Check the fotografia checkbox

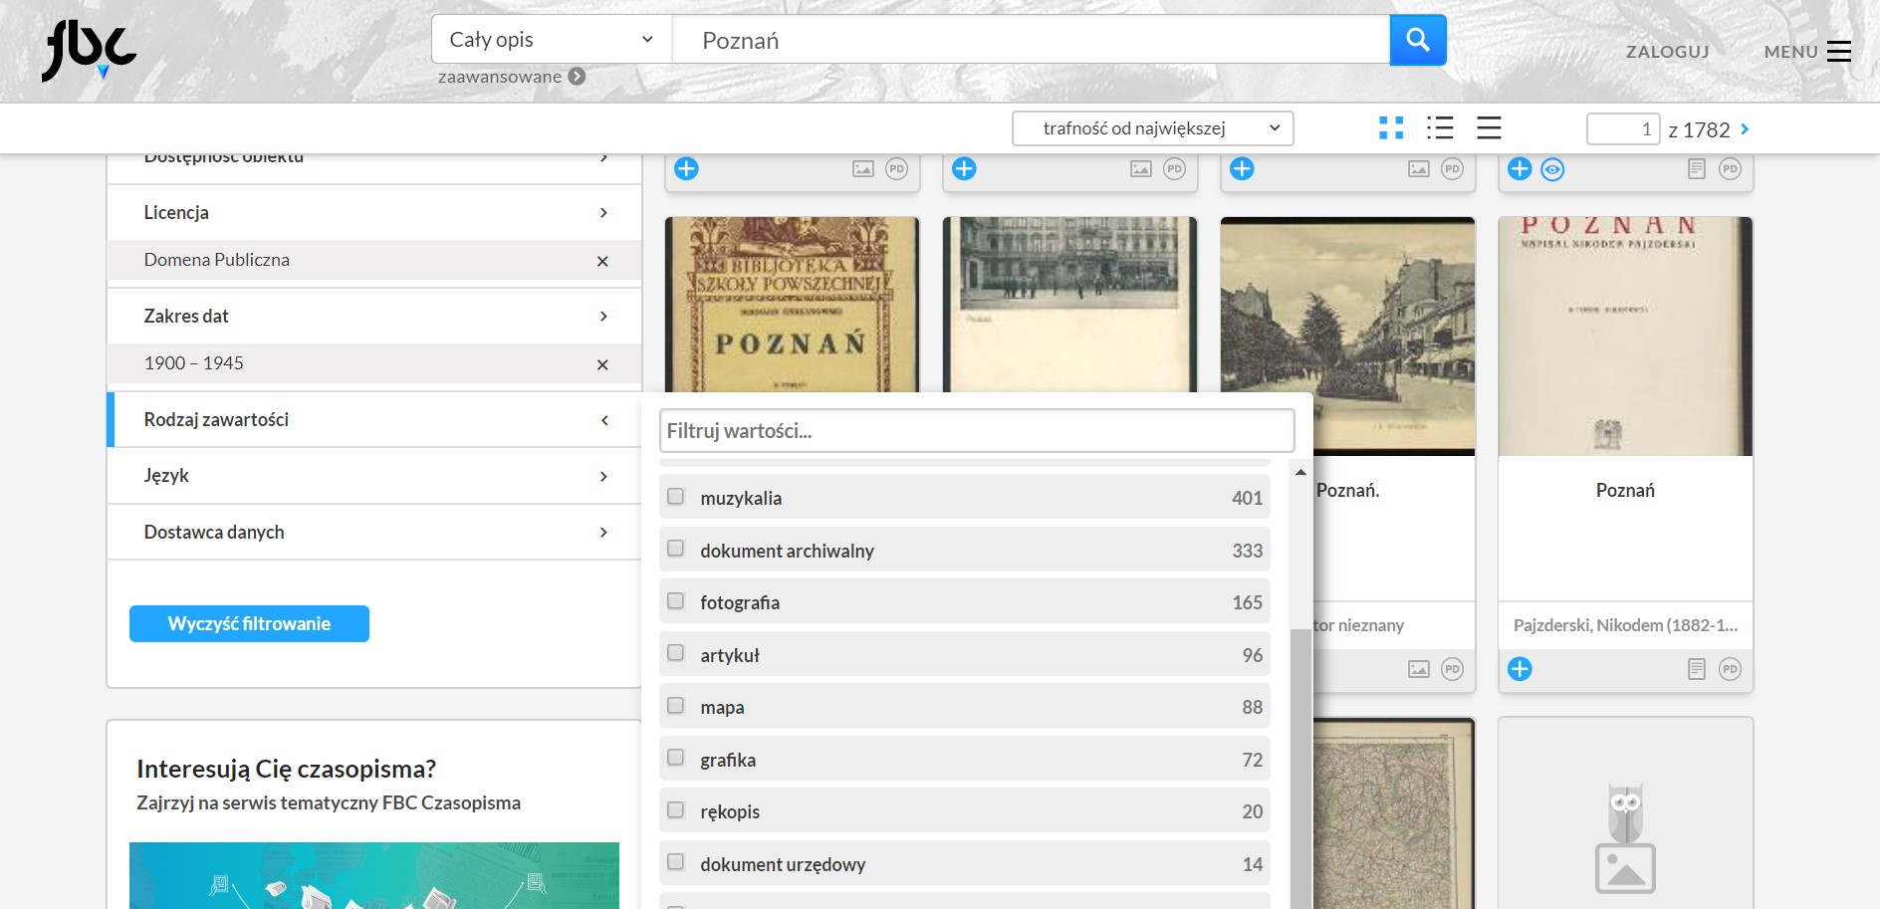pyautogui.click(x=675, y=600)
